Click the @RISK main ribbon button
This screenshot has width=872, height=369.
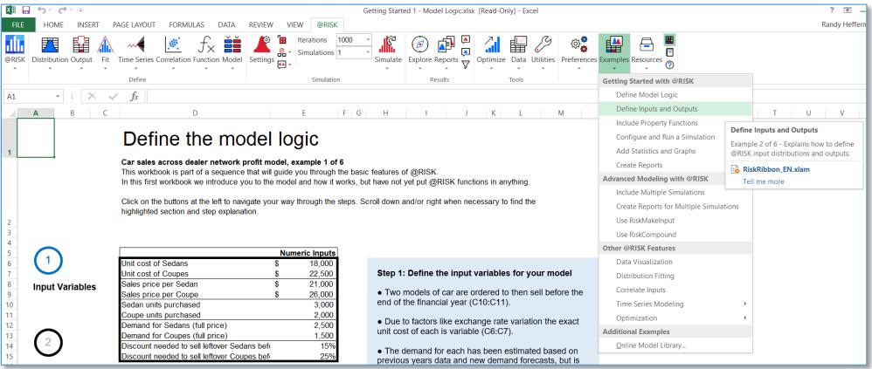[15, 51]
